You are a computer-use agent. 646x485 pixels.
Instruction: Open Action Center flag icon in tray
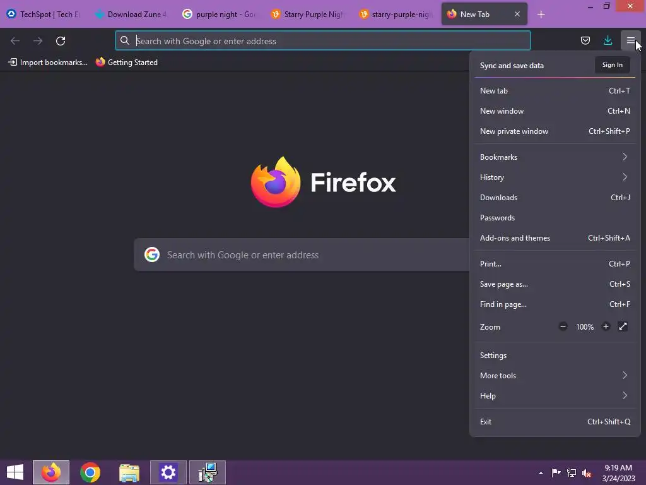point(556,472)
